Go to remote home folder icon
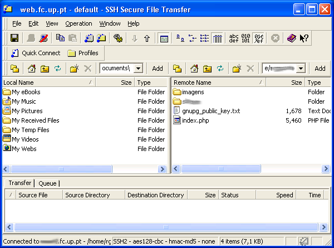The height and width of the screenshot is (248, 334). click(194, 69)
